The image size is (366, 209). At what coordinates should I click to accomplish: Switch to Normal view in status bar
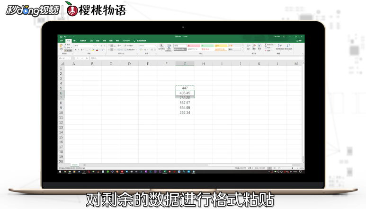269,168
